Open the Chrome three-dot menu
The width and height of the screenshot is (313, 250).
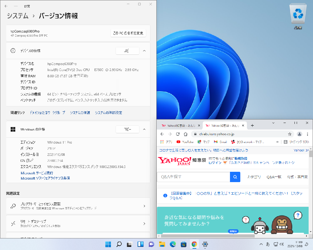point(307,134)
